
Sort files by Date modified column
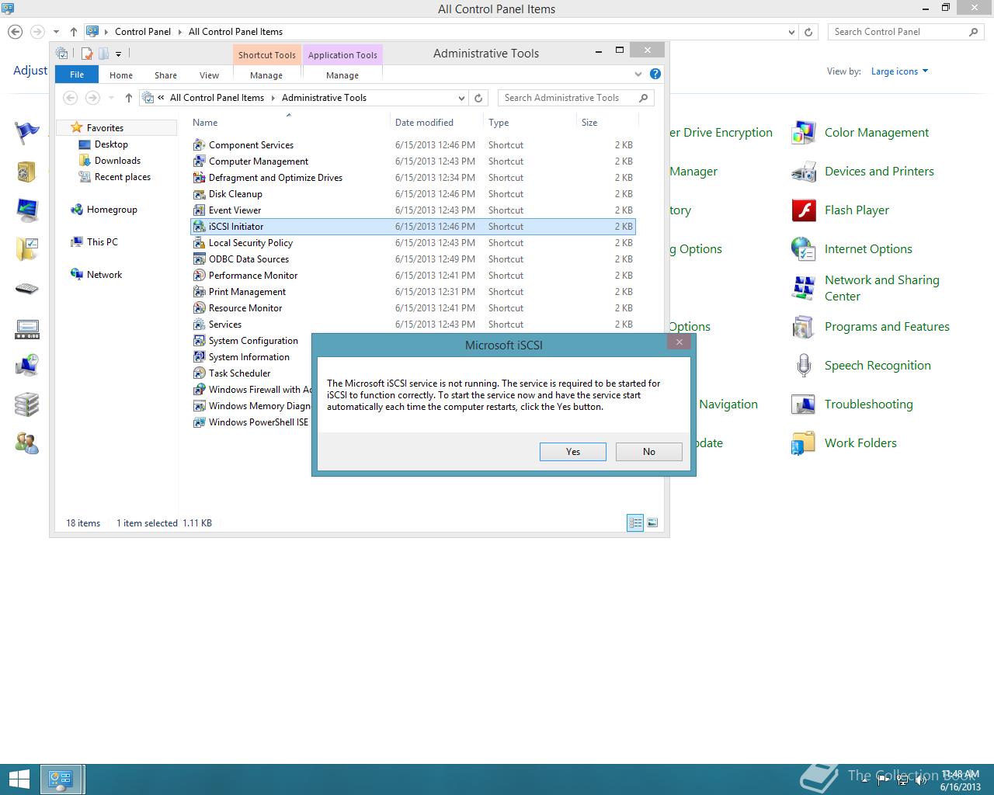[424, 123]
